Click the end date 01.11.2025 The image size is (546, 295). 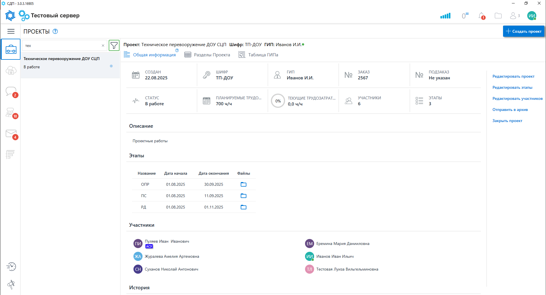coord(214,207)
